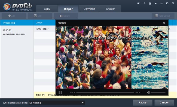Pause the preview video playback
177x107 pixels.
60,92
